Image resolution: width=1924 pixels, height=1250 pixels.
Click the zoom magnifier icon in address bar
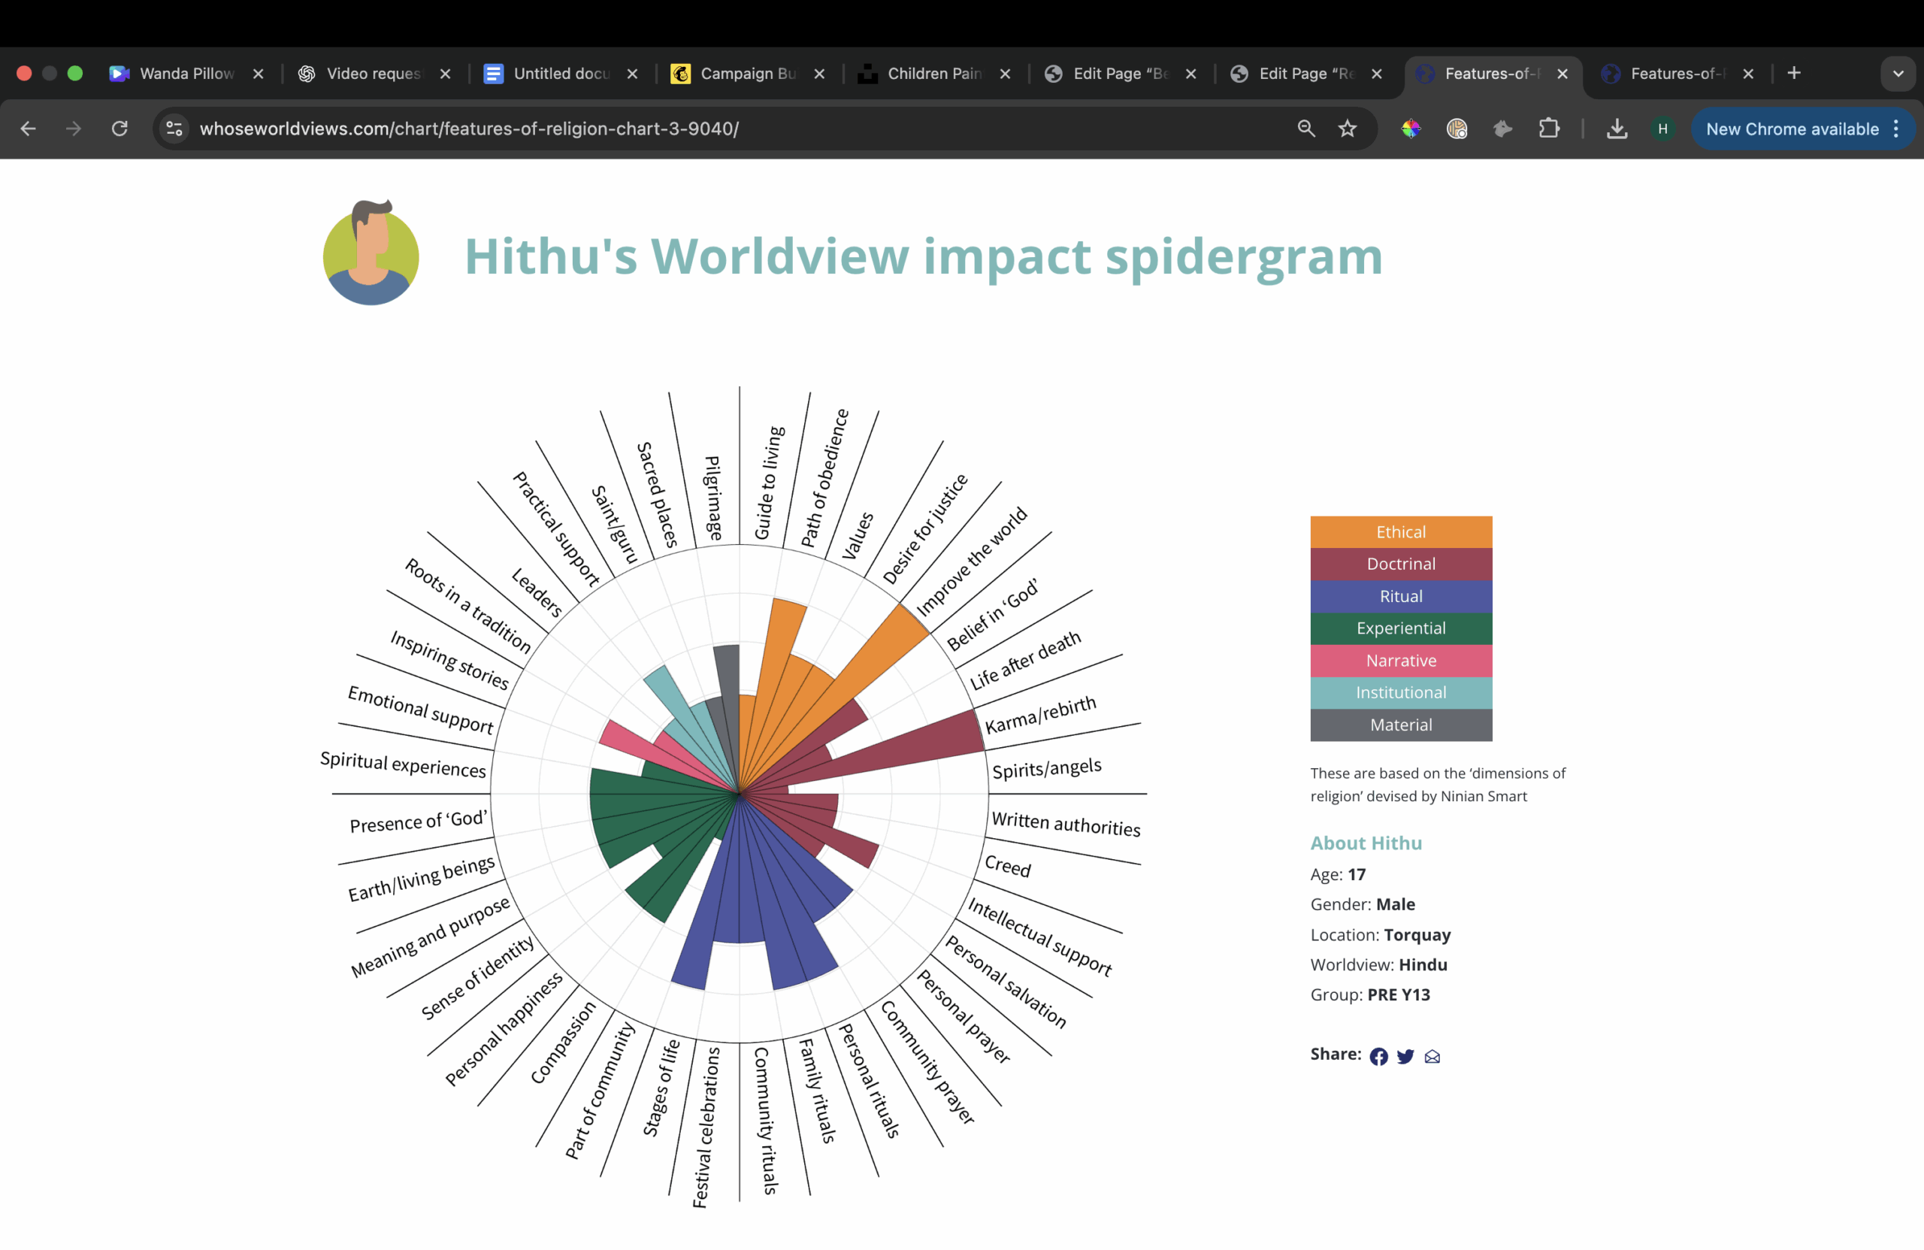tap(1305, 129)
